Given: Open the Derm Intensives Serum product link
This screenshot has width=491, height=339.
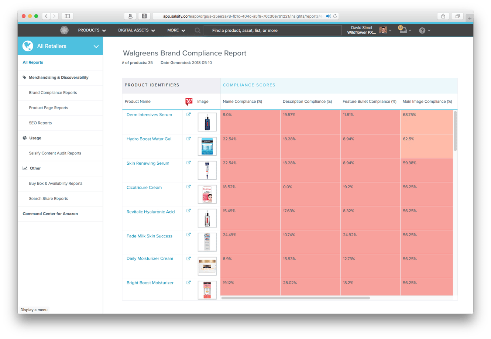Looking at the screenshot, I should pos(149,115).
